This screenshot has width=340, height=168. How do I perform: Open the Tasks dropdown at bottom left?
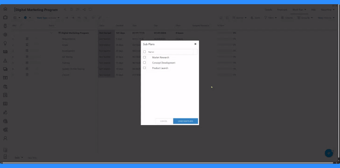19,158
